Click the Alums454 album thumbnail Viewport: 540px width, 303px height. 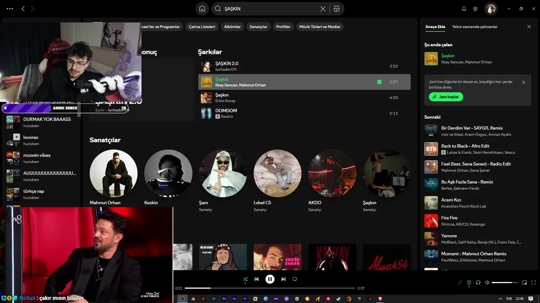(x=387, y=257)
